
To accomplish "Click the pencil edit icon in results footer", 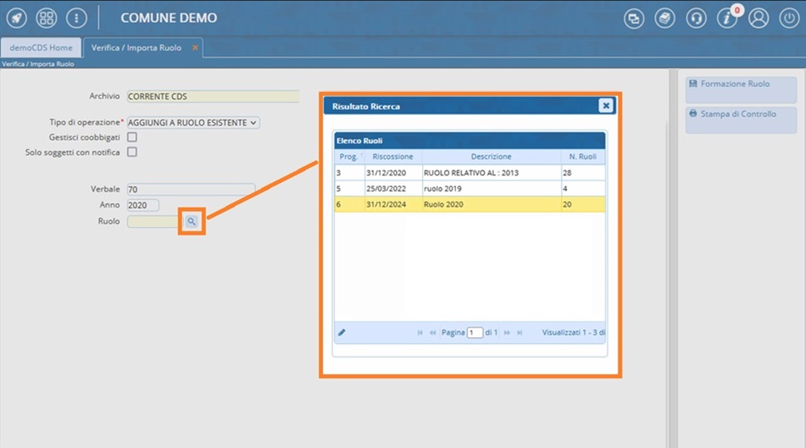I will [x=342, y=333].
